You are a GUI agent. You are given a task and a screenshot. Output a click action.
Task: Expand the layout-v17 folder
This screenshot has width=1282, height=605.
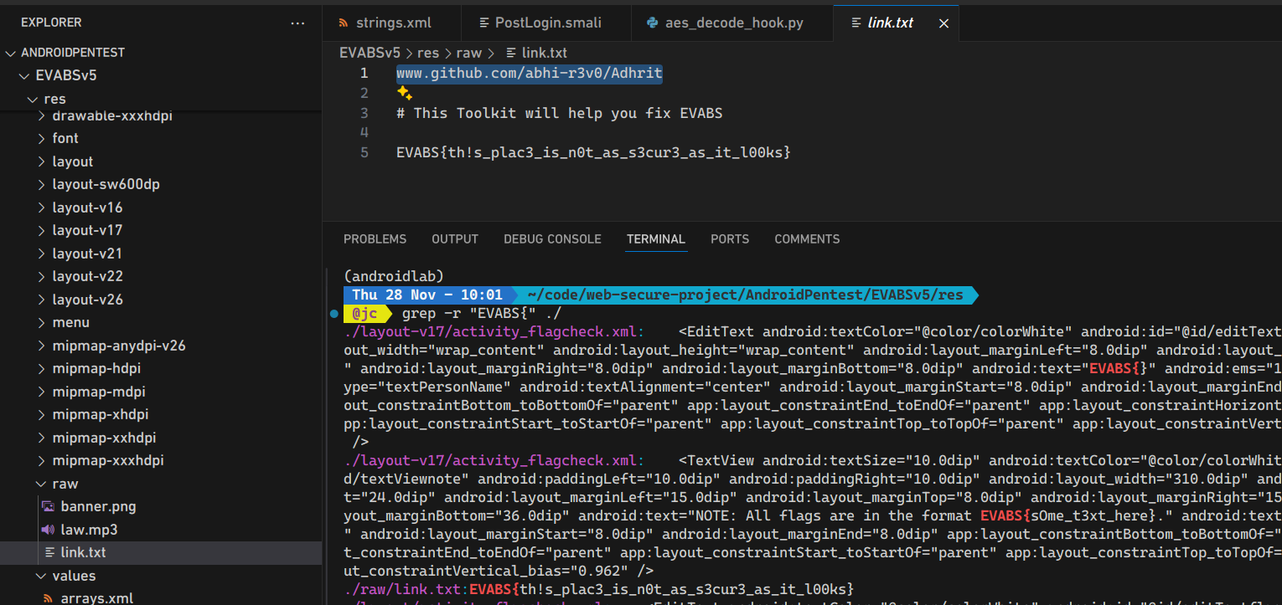point(42,230)
